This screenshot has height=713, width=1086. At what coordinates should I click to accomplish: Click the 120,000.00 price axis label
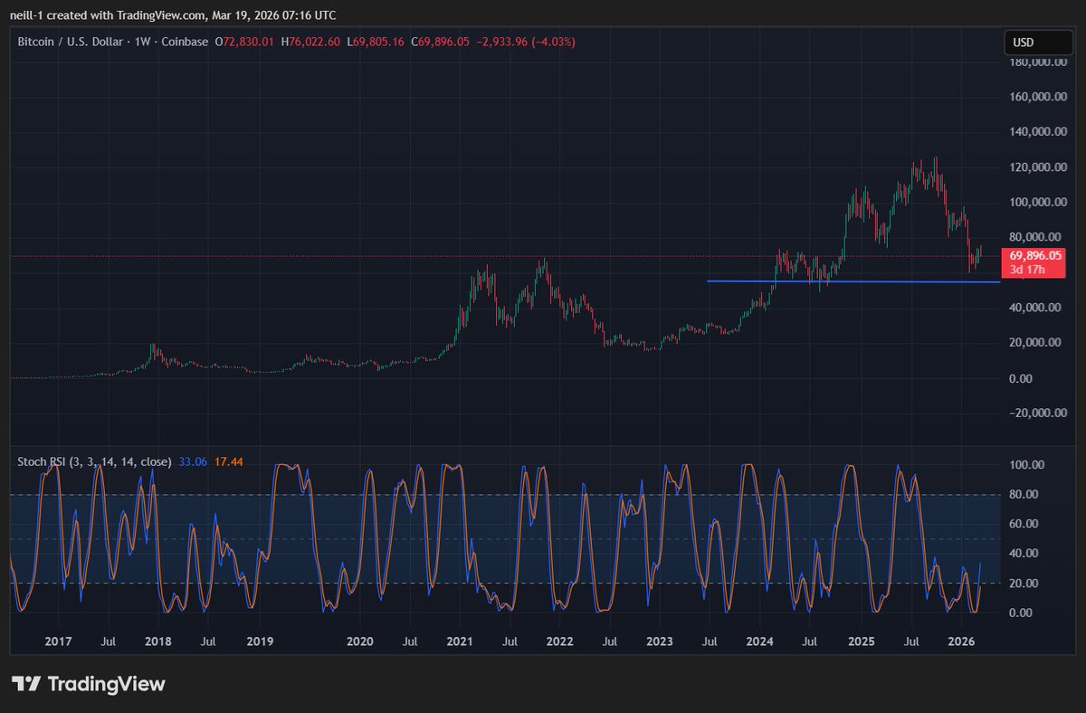1036,167
